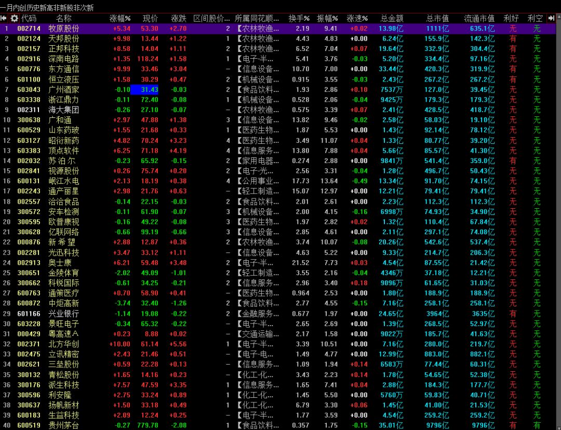The image size is (561, 430).
Task: Sort by 现价 column header
Action: coord(150,18)
